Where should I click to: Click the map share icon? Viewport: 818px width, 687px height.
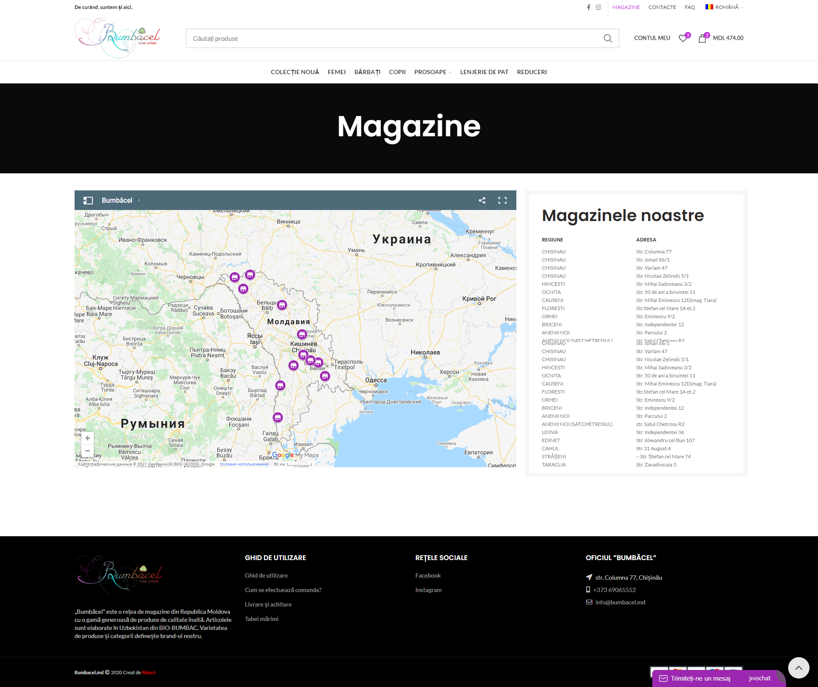pyautogui.click(x=482, y=201)
